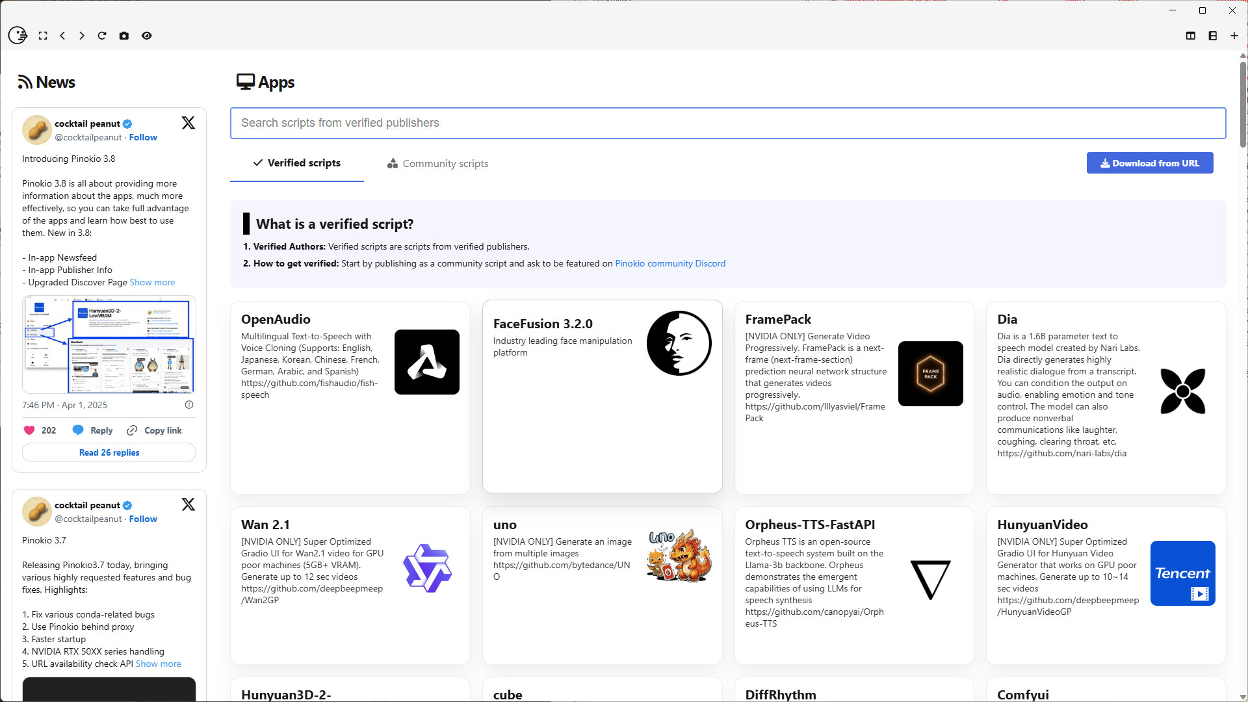Click Read 26 replies button
This screenshot has width=1248, height=702.
(109, 452)
